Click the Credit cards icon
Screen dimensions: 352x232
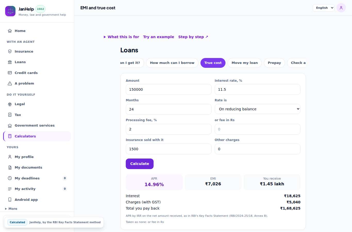click(x=10, y=73)
